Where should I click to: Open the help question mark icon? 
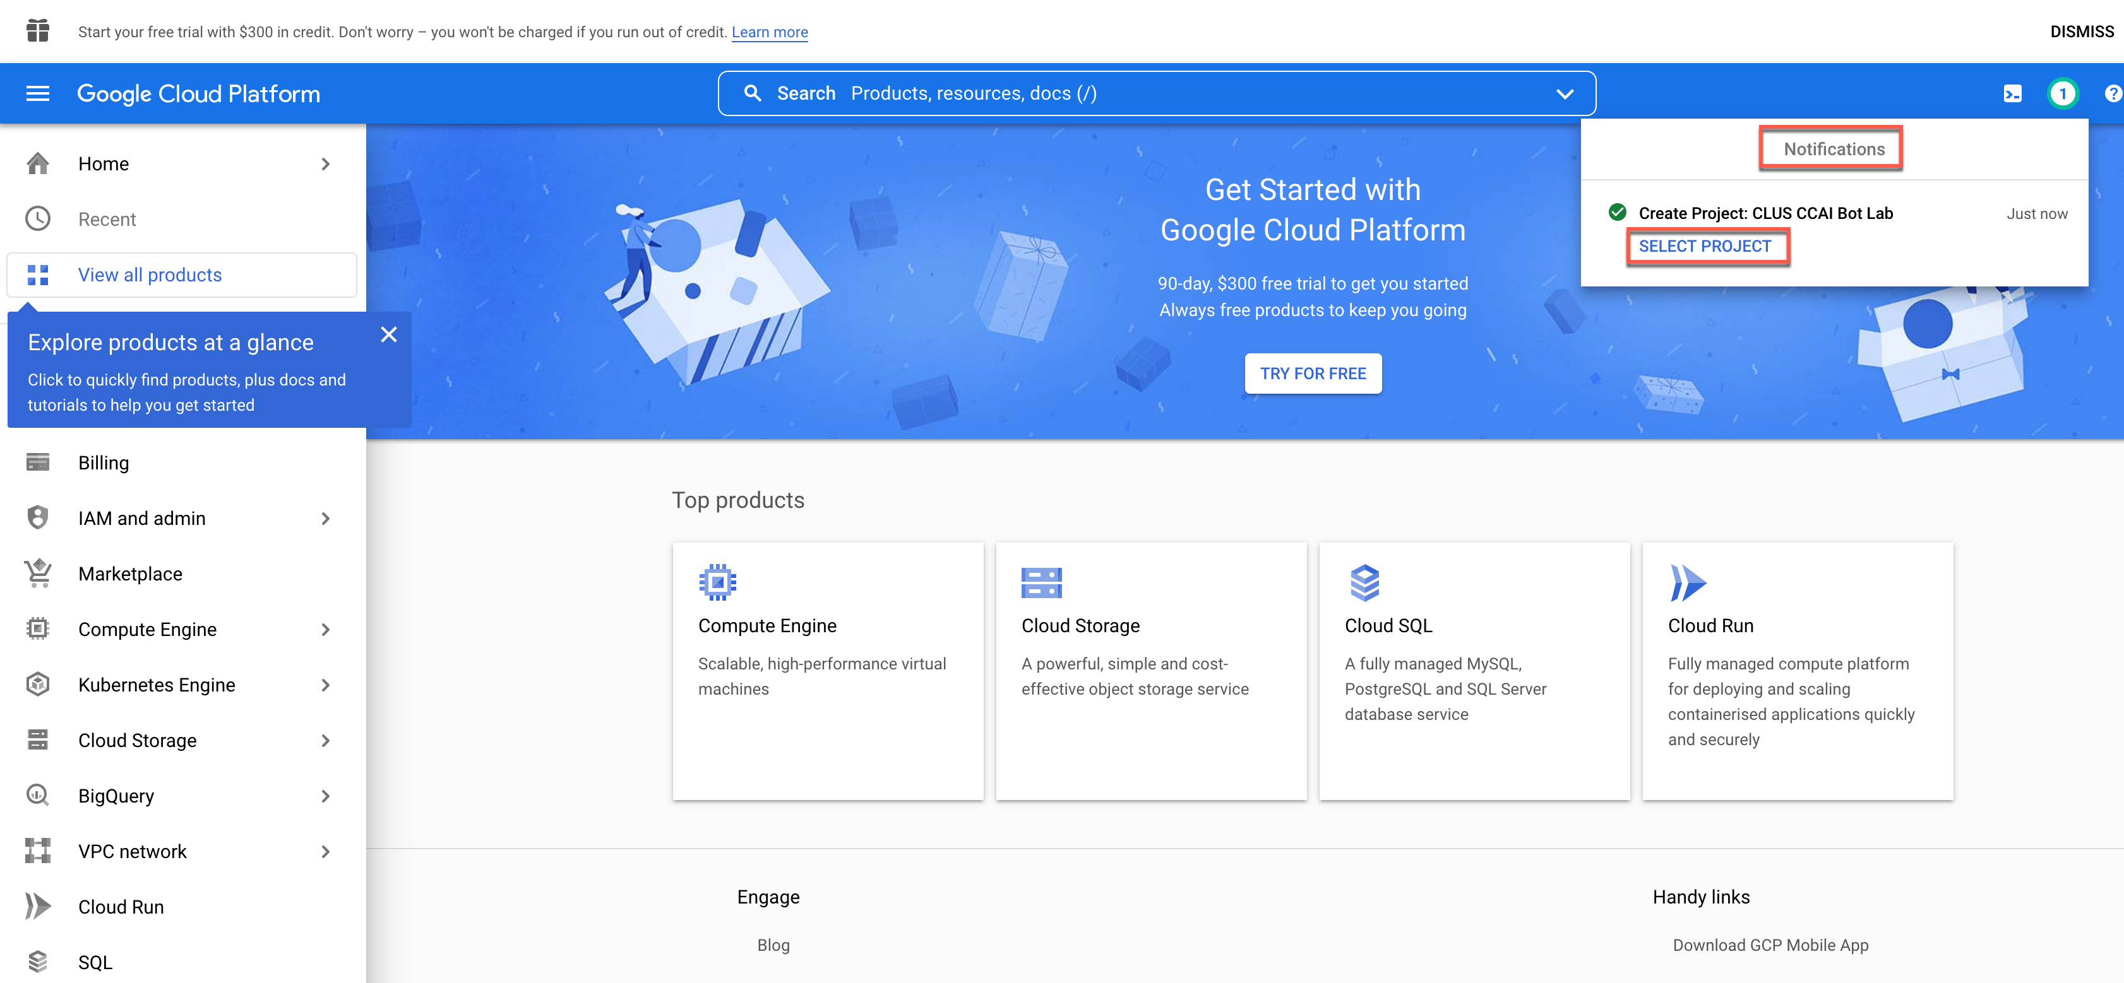2113,94
